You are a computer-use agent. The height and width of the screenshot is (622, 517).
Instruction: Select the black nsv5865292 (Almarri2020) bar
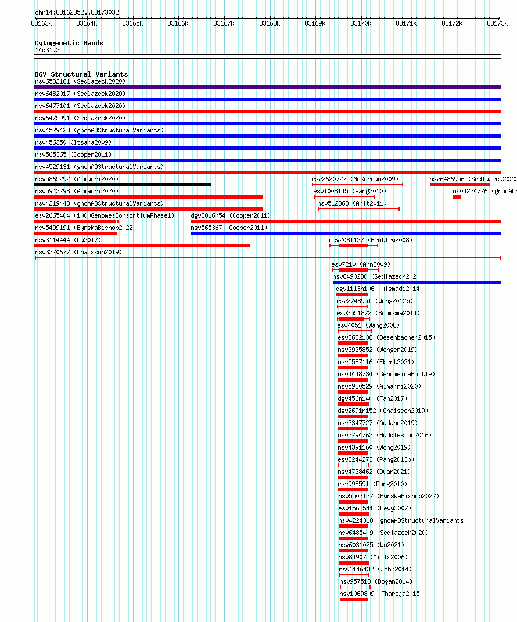123,185
